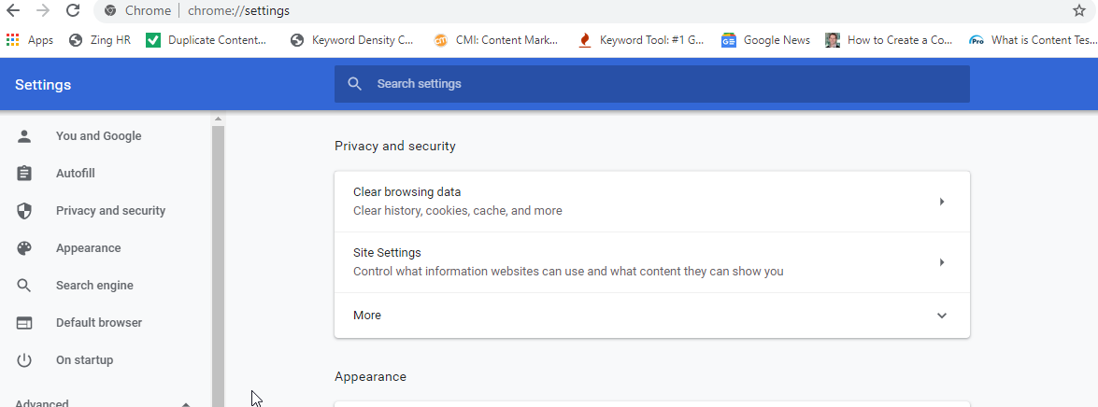Open the Apps grid shortcut
The image size is (1098, 407).
click(29, 40)
